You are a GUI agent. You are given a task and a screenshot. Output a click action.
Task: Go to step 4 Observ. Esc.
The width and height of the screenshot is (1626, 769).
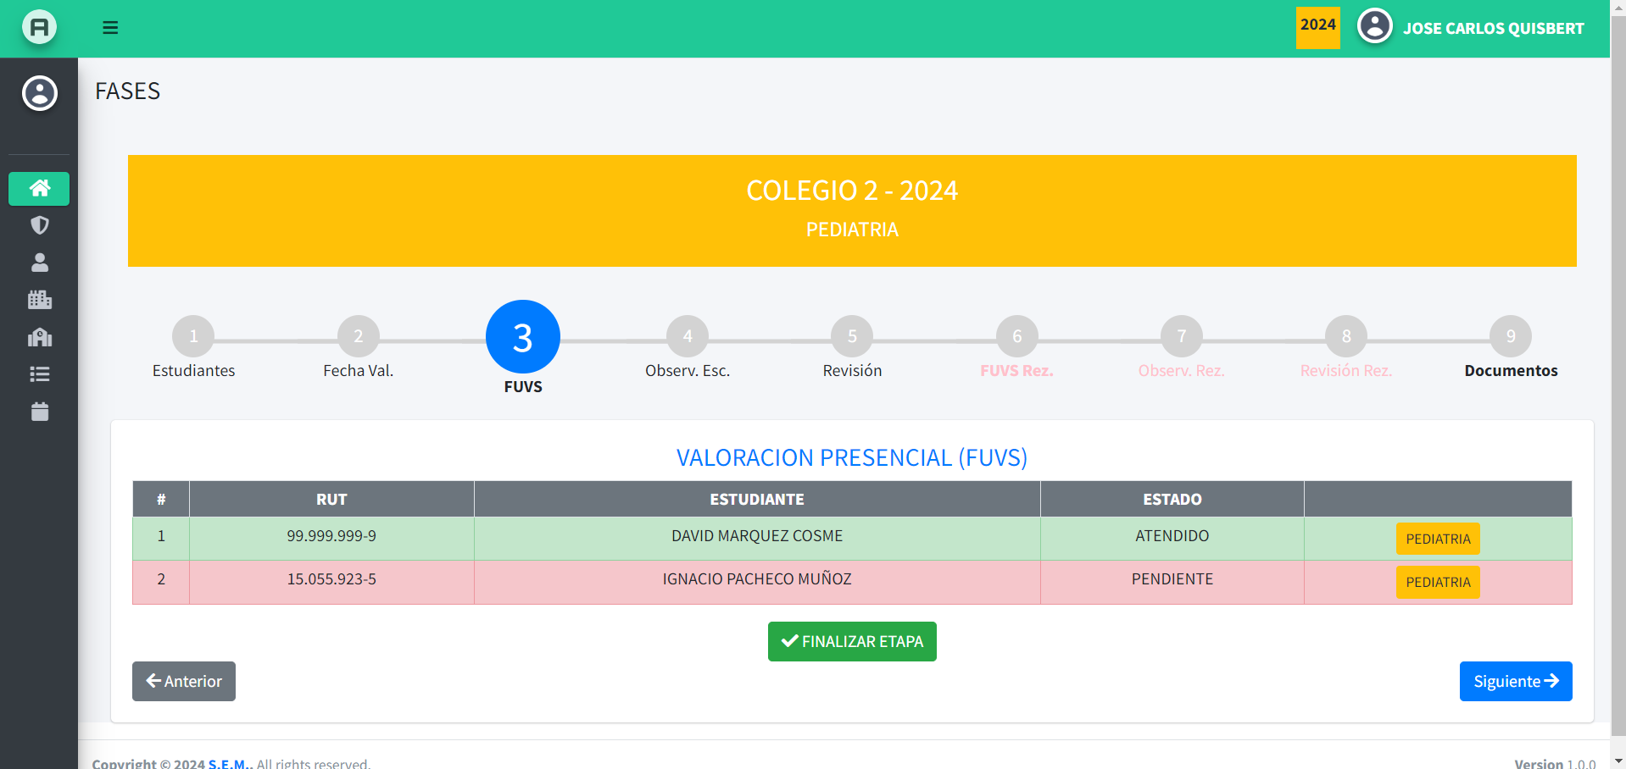coord(687,336)
